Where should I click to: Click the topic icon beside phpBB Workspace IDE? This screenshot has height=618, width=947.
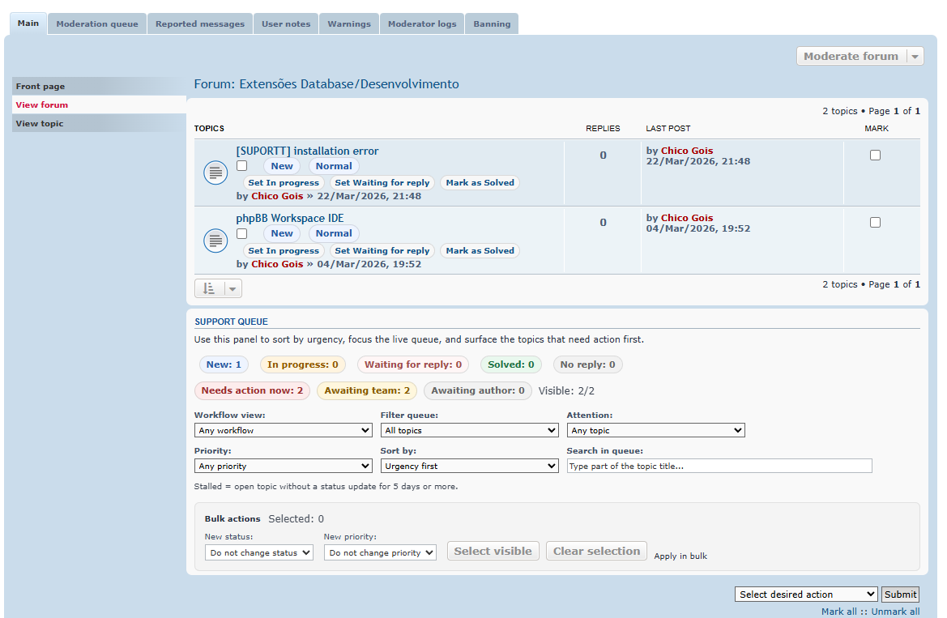click(x=215, y=241)
